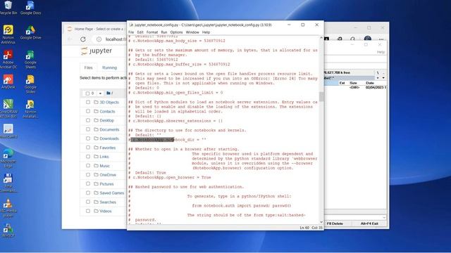This screenshot has height=253, width=451.
Task: Check the box beside Desktop folder
Action: (x=88, y=120)
